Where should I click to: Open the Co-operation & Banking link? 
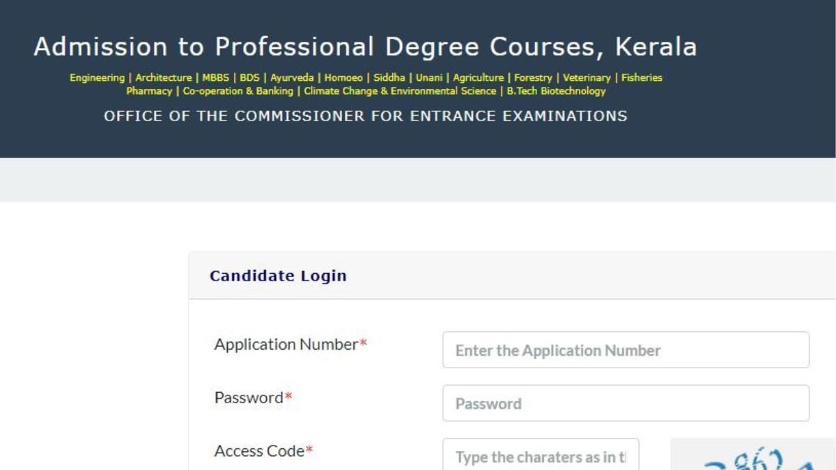237,91
